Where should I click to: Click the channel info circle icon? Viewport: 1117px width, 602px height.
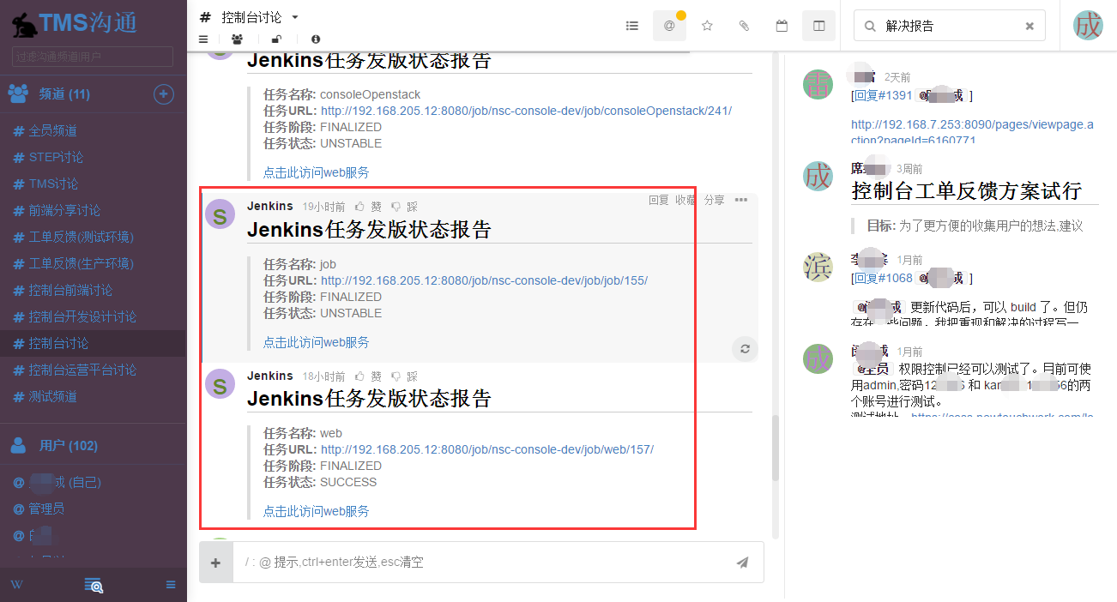coord(316,39)
